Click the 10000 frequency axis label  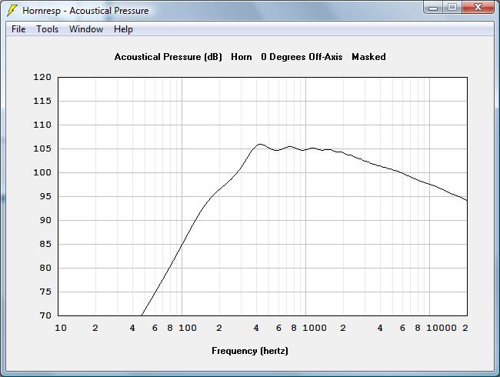coord(442,328)
